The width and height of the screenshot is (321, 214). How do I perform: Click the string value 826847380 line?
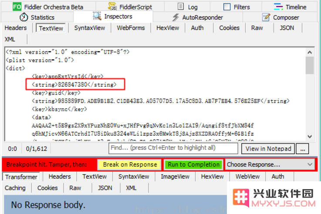tap(74, 85)
